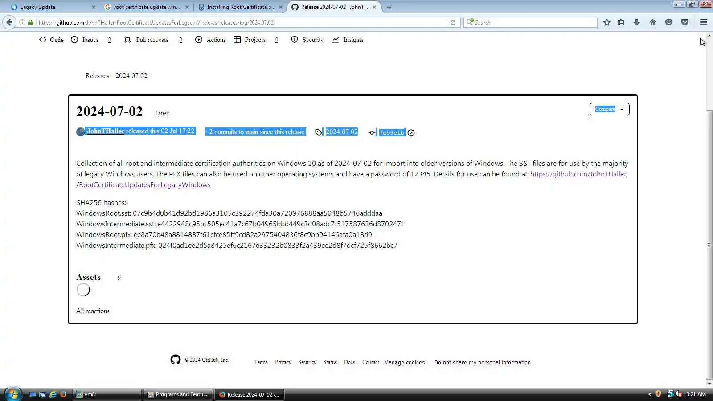713x401 pixels.
Task: Reload the page using the refresh icon
Action: [453, 22]
